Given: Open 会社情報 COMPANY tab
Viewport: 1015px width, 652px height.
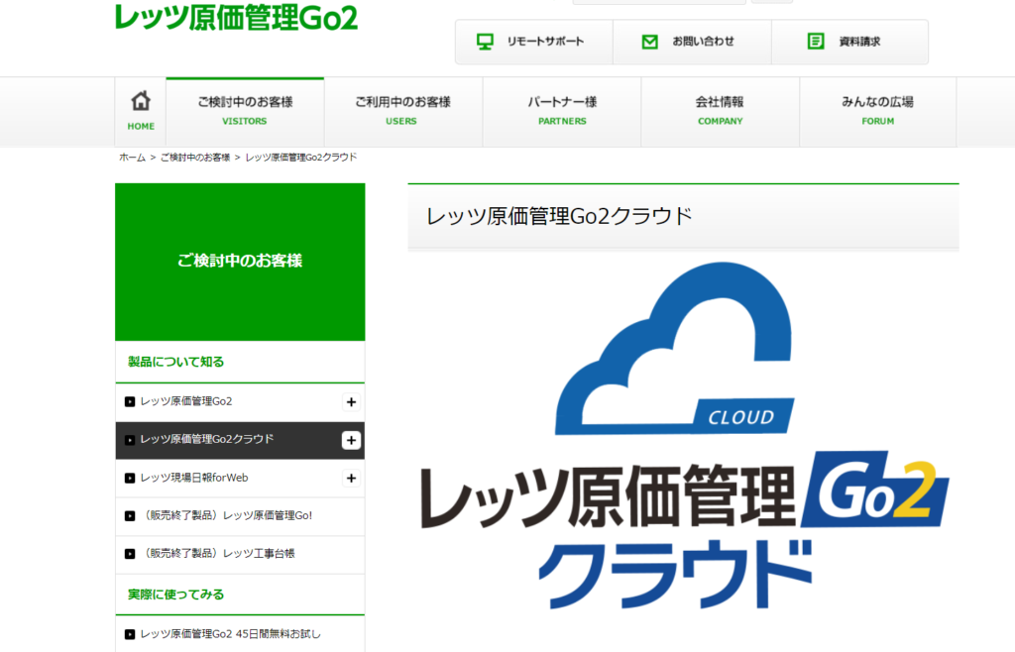Looking at the screenshot, I should [x=720, y=111].
